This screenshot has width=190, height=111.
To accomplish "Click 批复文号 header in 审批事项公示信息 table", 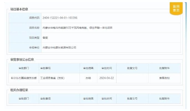I will (x=132, y=68).
